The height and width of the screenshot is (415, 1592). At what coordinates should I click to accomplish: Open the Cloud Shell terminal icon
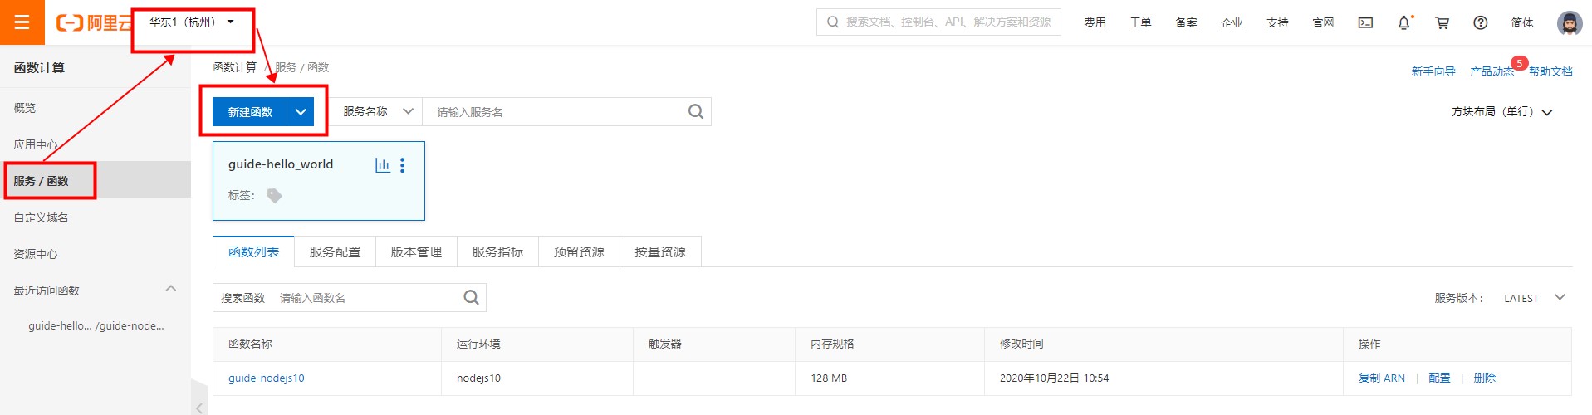coord(1365,22)
